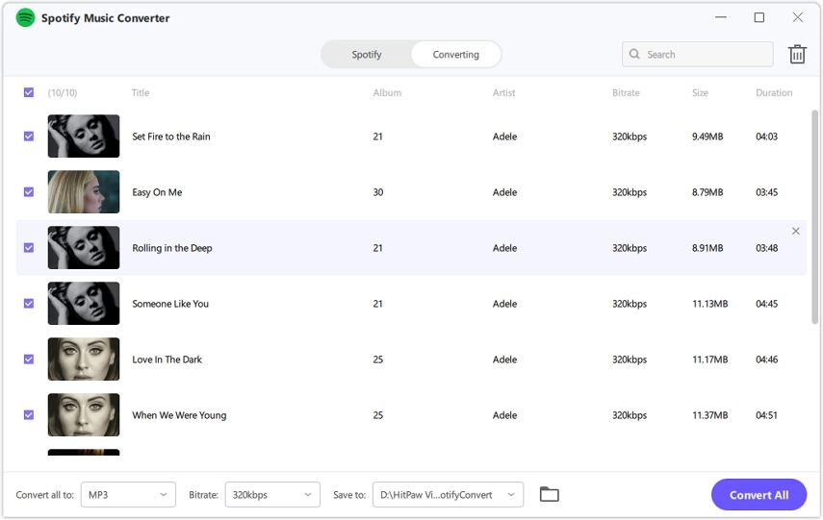
Task: Click the Duration column header
Action: [x=774, y=93]
